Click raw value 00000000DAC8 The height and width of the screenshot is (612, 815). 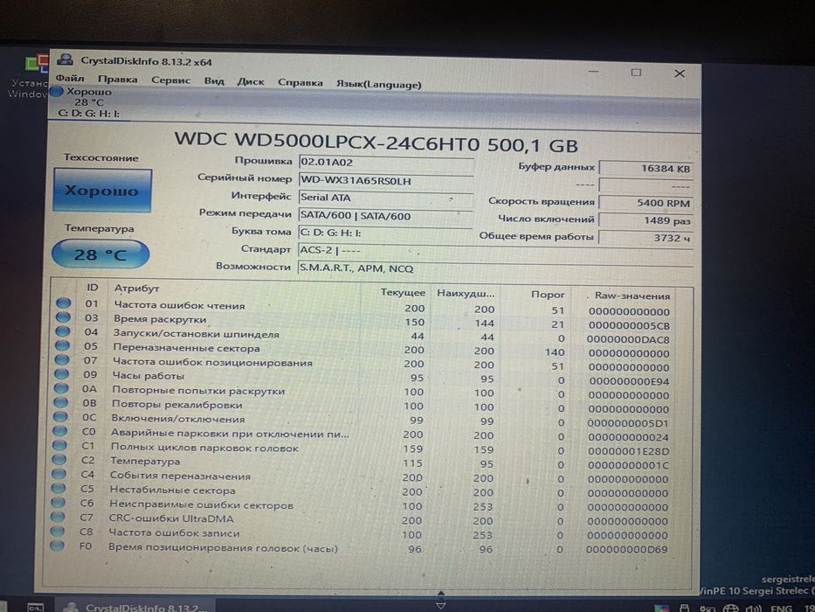coord(628,339)
